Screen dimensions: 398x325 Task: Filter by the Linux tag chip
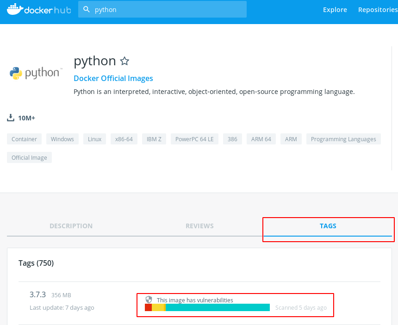[95, 139]
